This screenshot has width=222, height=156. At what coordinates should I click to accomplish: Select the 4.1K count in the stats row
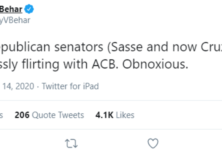coord(104,115)
